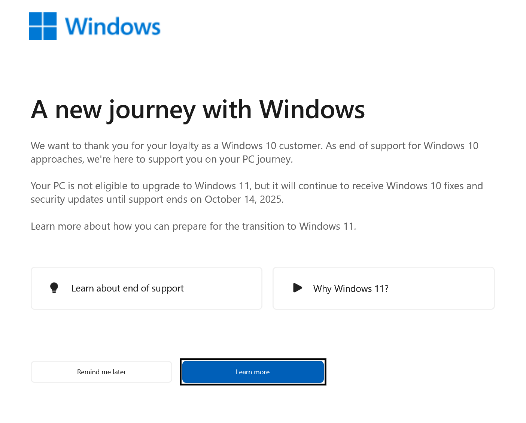Screen dimensions: 526x423
Task: Click the October 14, 2025 date text
Action: (244, 199)
